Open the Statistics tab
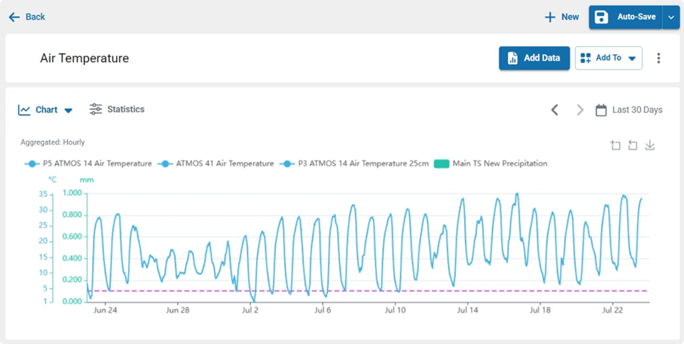This screenshot has height=344, width=684. coord(117,109)
